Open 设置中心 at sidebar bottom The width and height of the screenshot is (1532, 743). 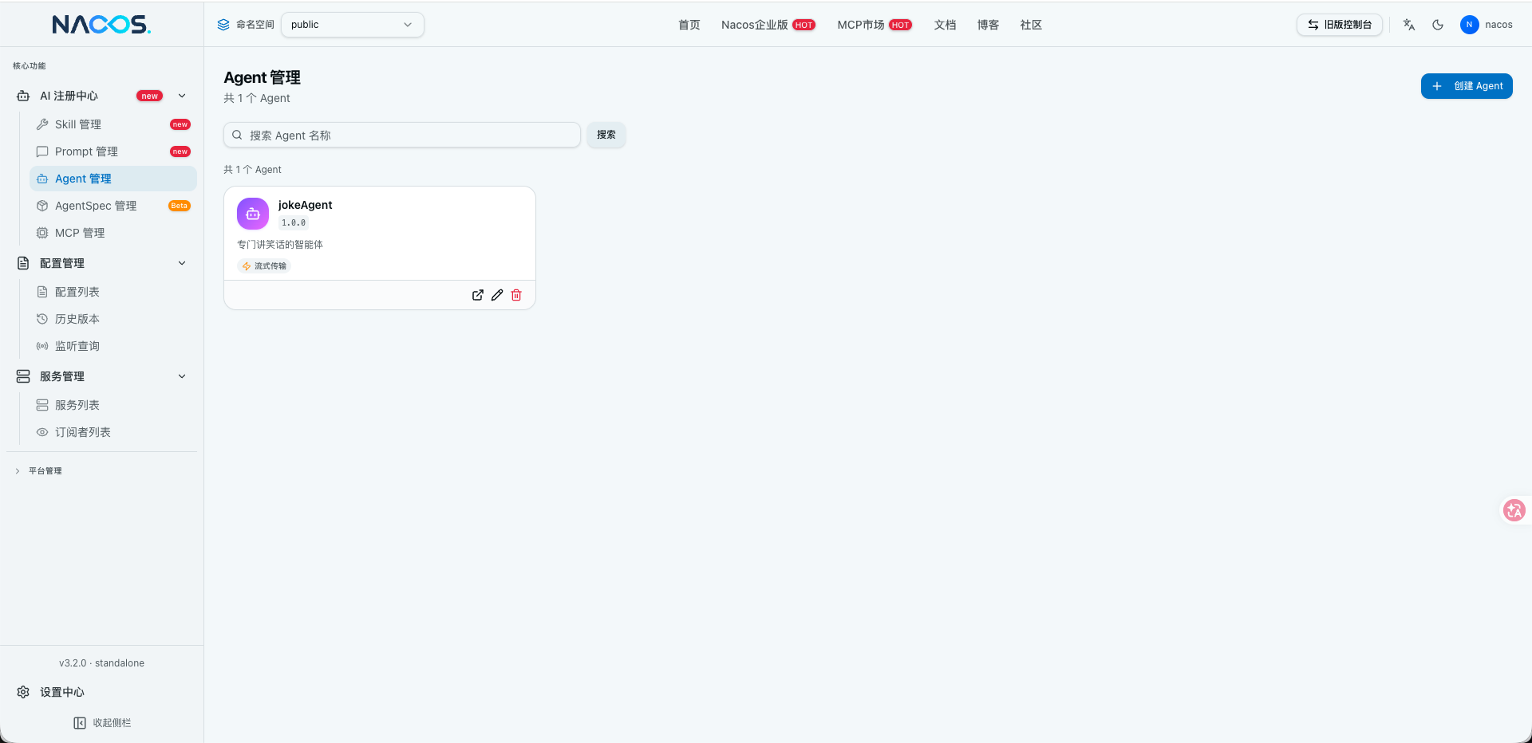click(62, 692)
